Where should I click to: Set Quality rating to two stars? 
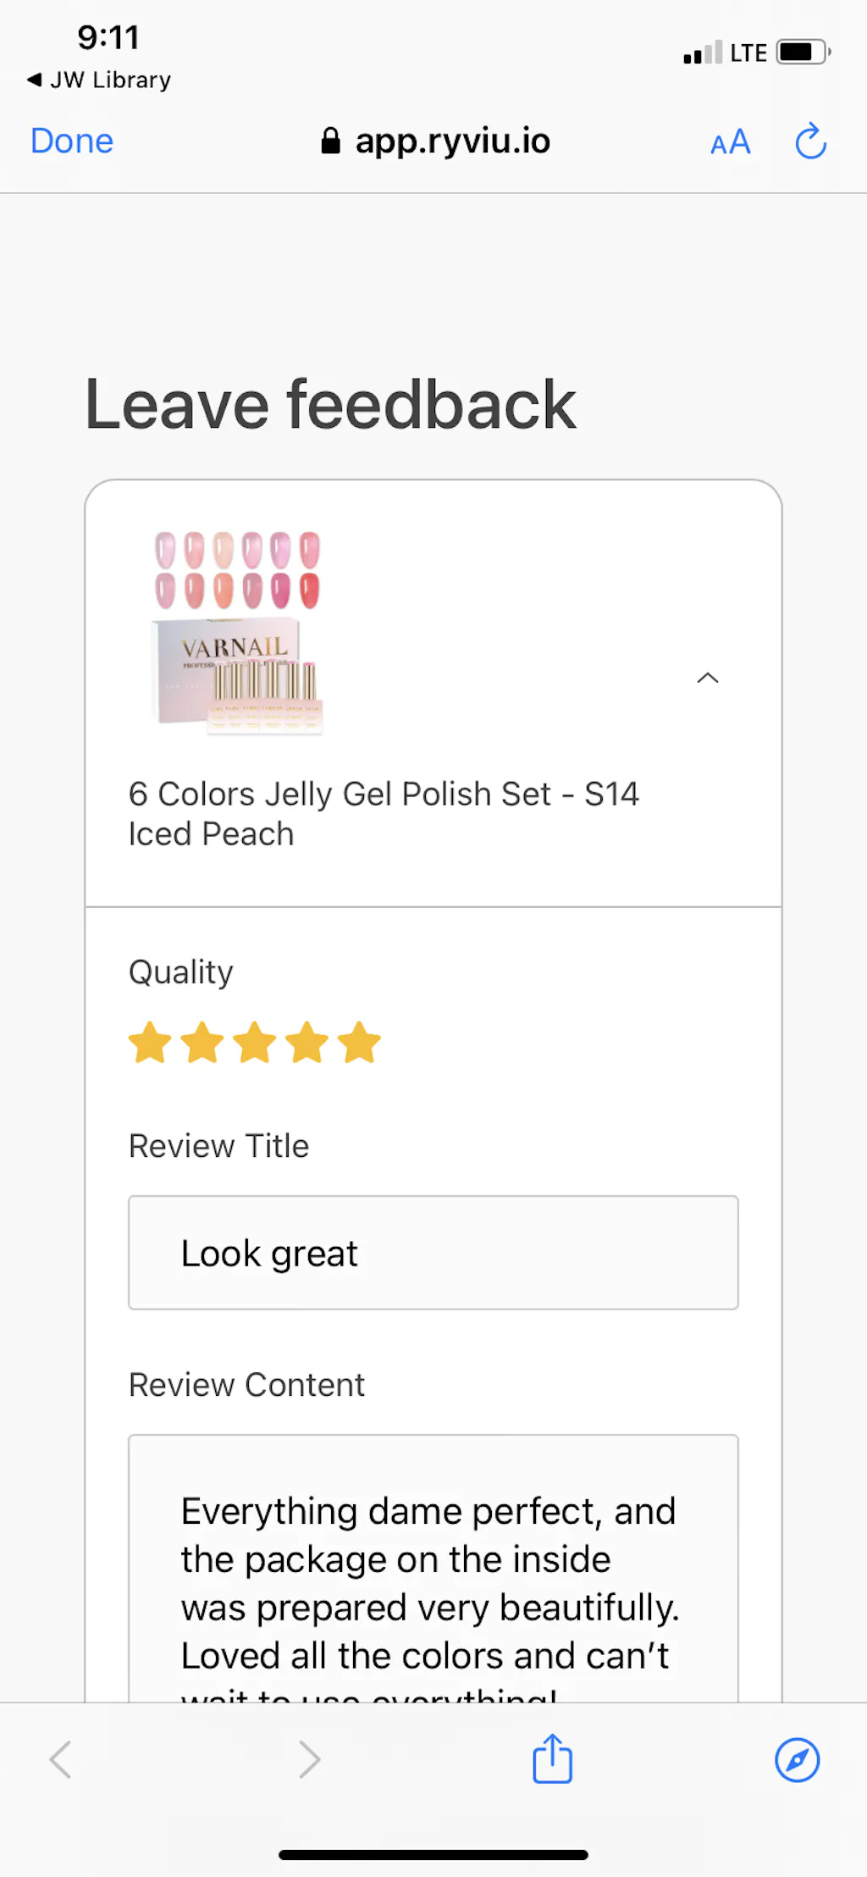202,1043
